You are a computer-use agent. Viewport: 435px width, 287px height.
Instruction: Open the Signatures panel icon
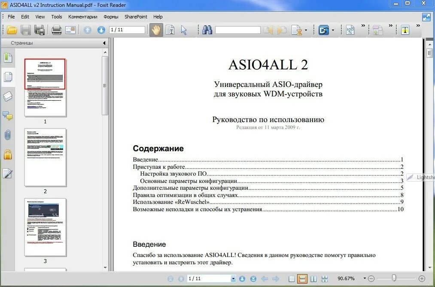8,173
